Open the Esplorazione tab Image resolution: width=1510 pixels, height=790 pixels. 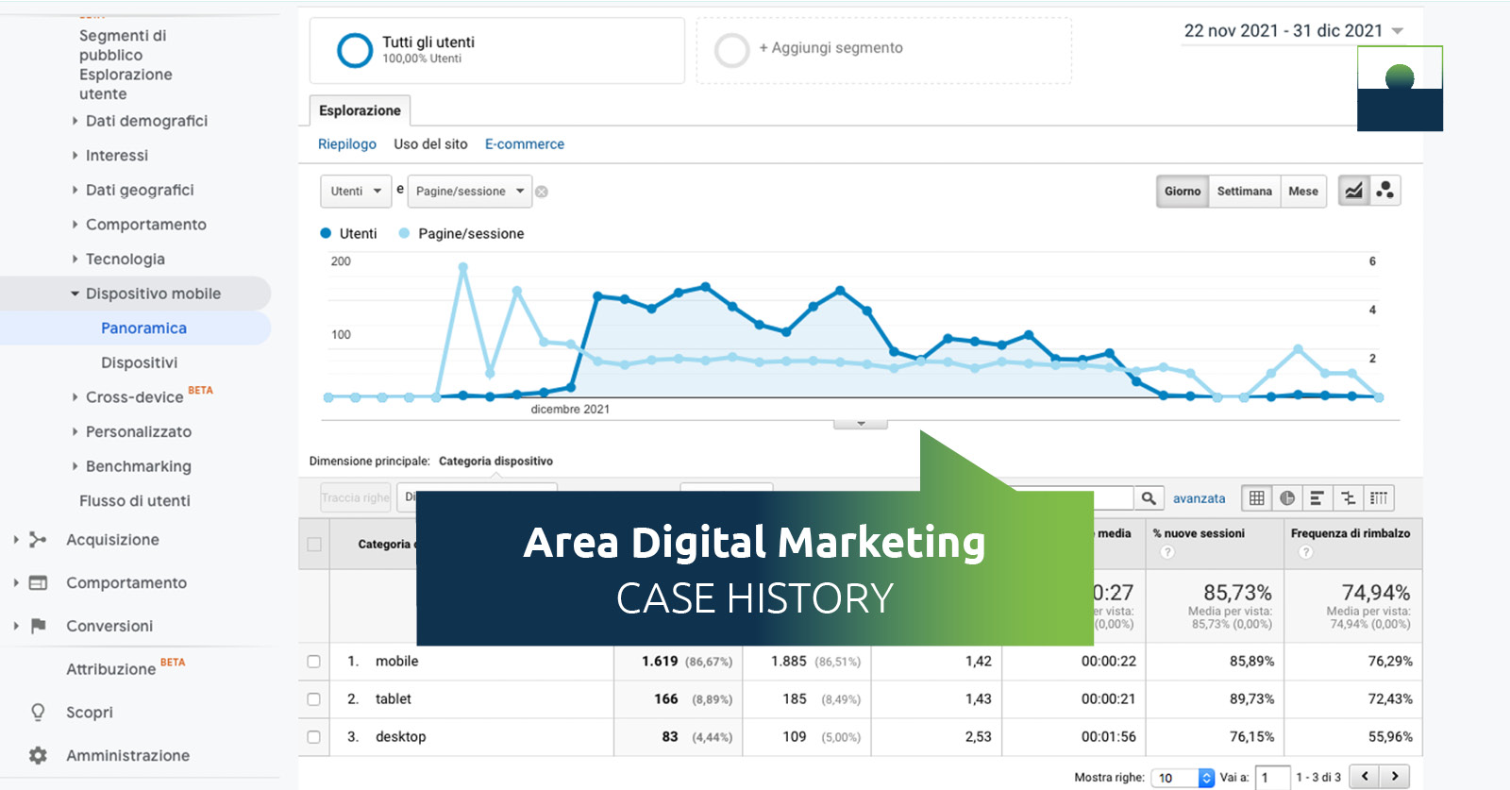coord(360,110)
